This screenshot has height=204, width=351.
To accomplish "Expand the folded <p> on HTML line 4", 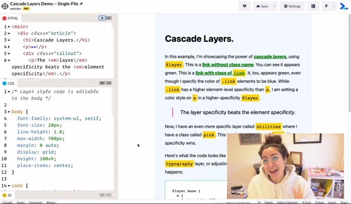I will 9,47.
